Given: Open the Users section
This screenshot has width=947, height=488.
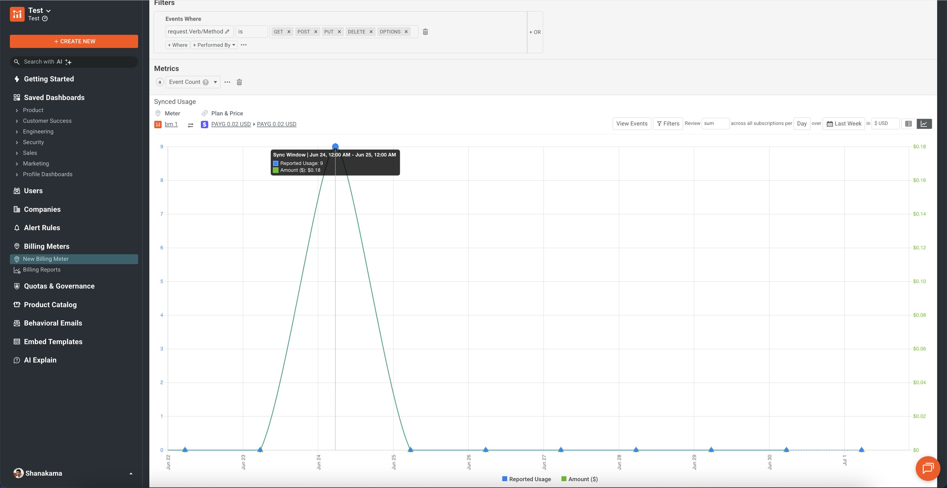Looking at the screenshot, I should point(33,191).
